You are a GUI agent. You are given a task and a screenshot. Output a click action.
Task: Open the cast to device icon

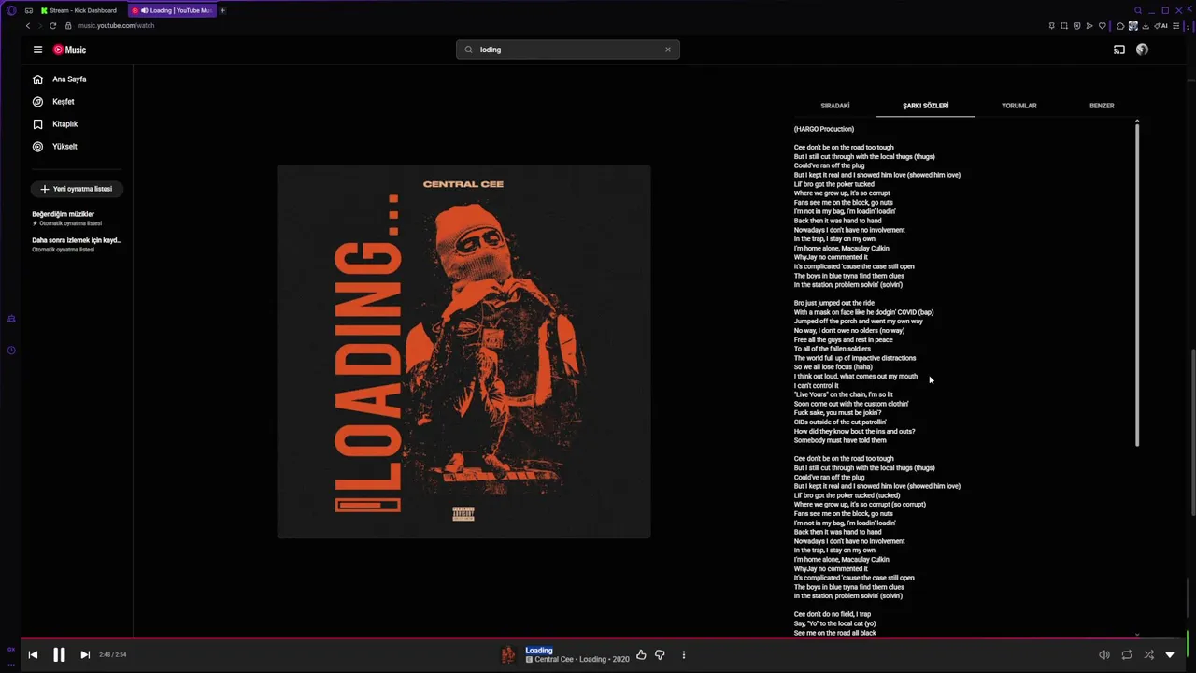(x=1119, y=50)
